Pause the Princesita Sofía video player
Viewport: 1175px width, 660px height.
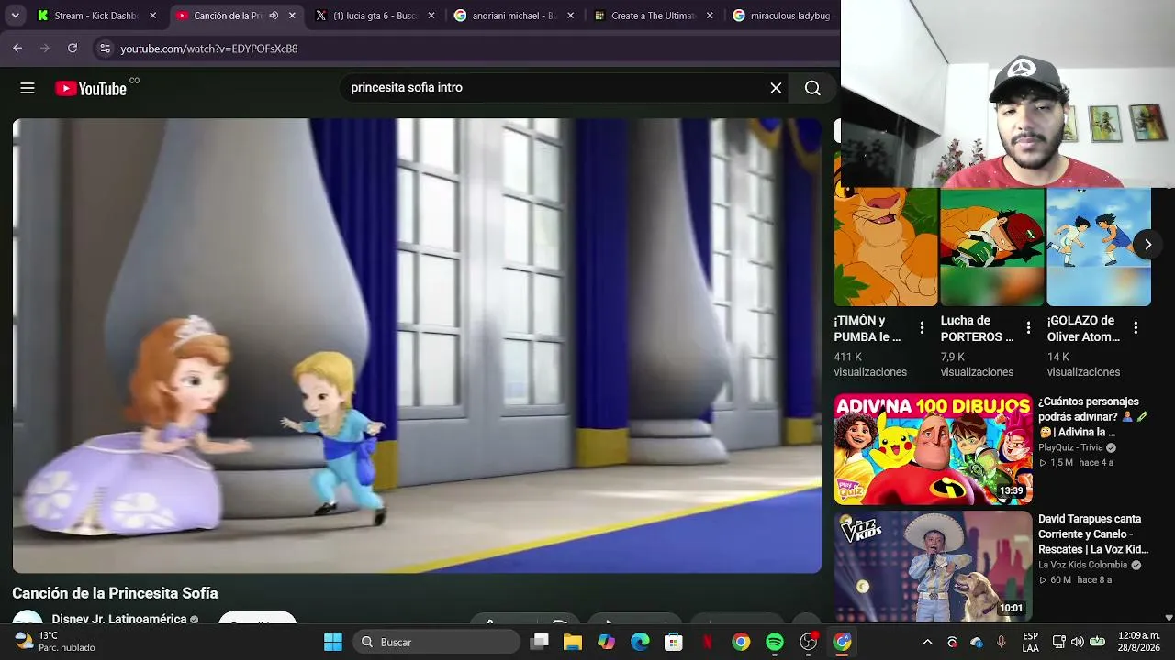(x=417, y=346)
